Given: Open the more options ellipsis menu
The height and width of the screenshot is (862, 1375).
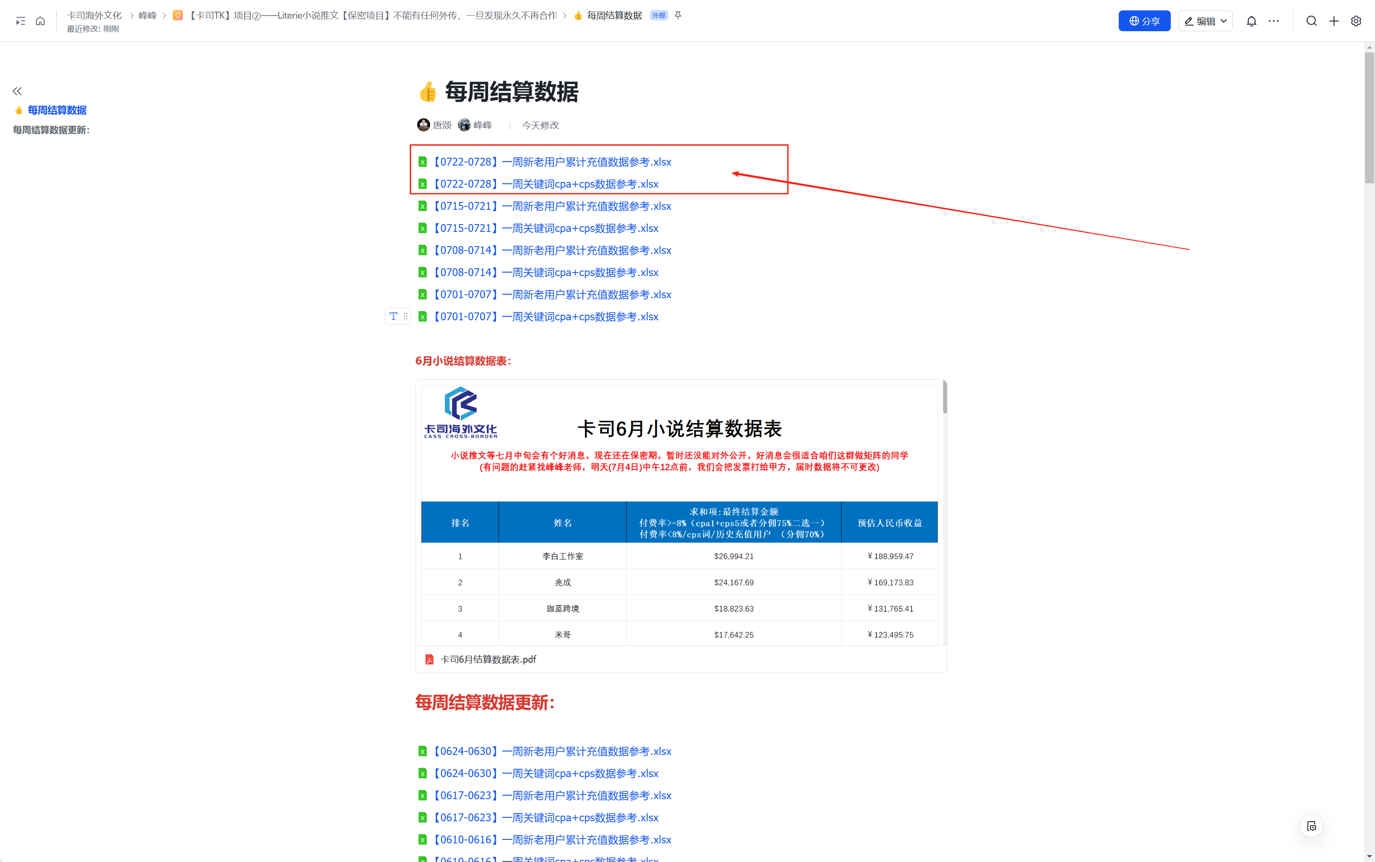Looking at the screenshot, I should tap(1274, 21).
